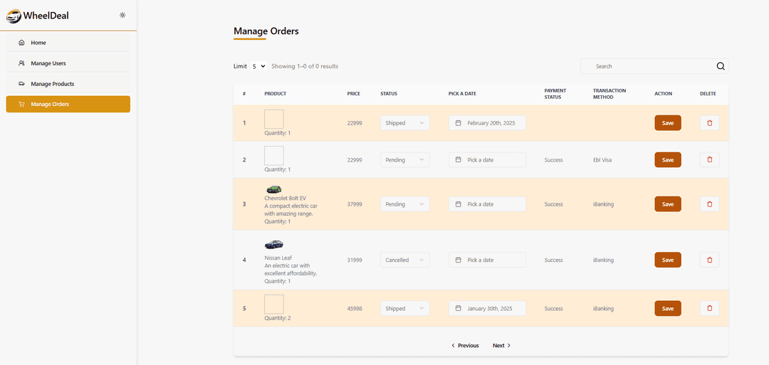The height and width of the screenshot is (365, 769).
Task: Click the Chevrolet Bolt EV car thumbnail
Action: tap(273, 189)
